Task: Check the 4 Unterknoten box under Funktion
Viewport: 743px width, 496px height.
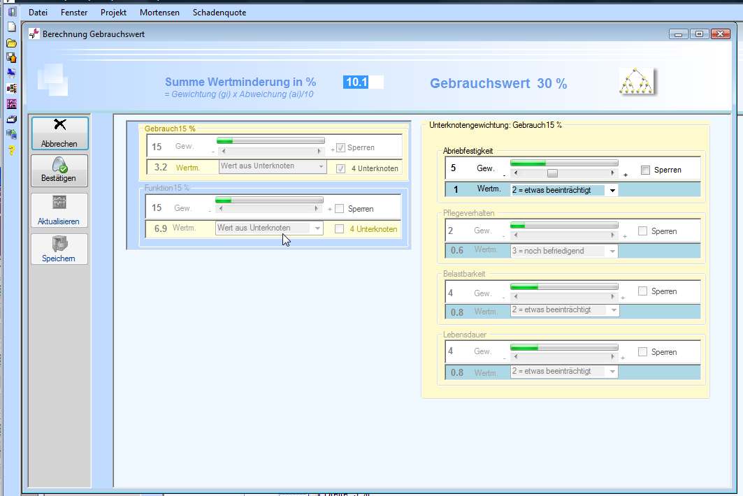Action: pos(340,228)
